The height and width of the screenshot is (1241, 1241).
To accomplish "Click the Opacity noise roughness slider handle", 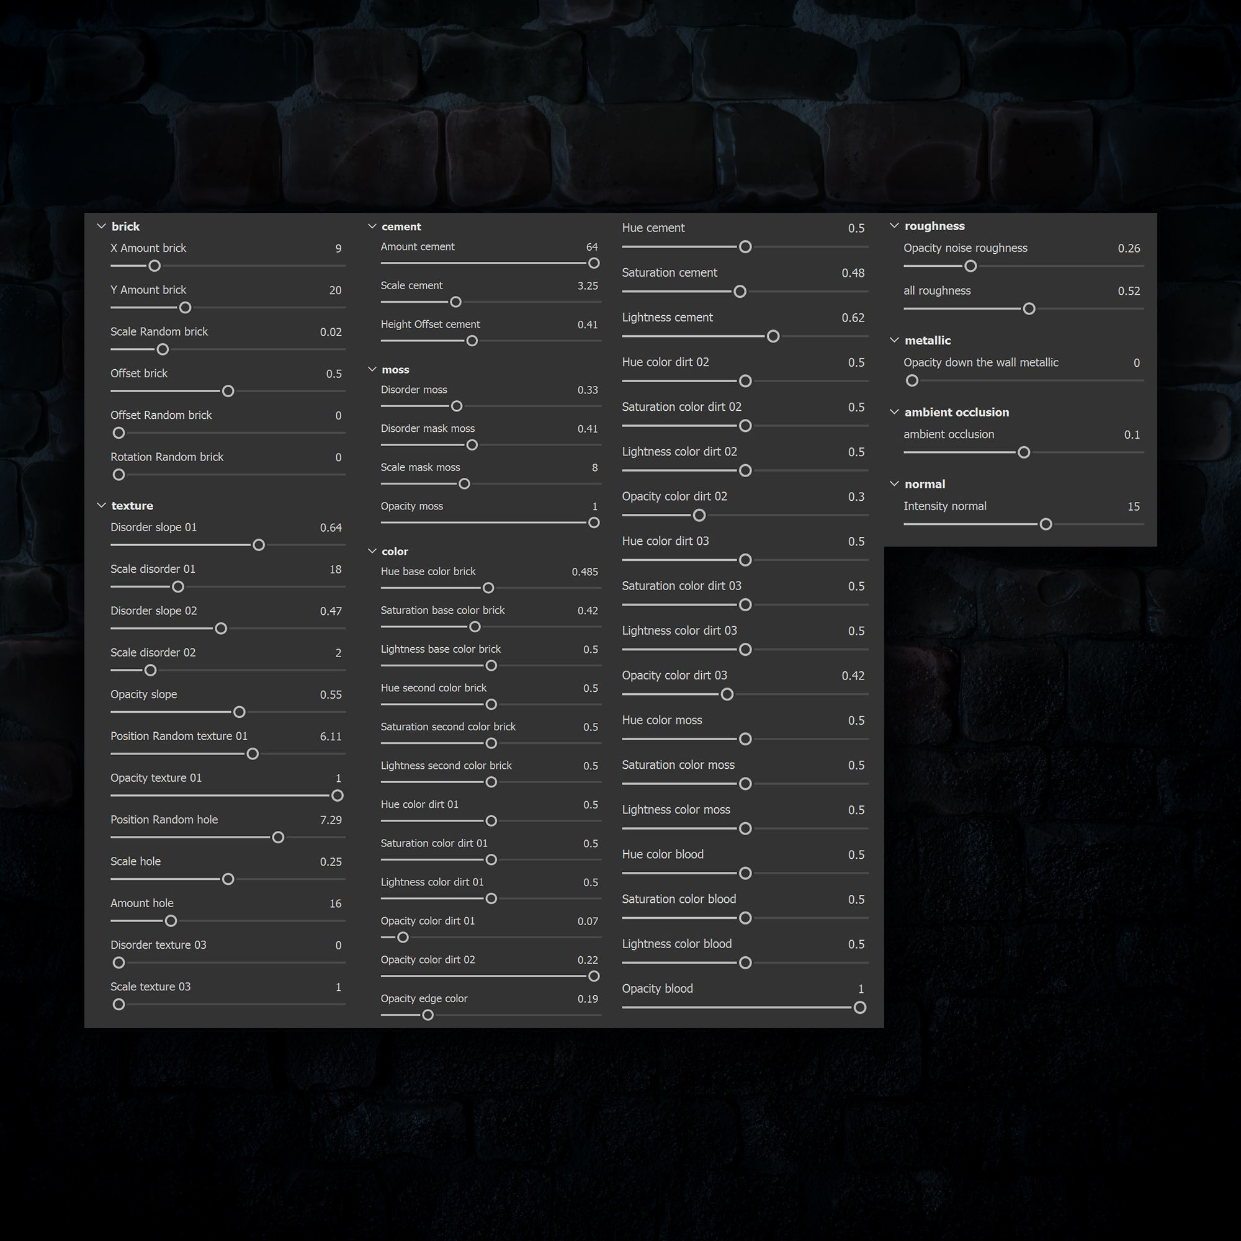I will (x=970, y=266).
